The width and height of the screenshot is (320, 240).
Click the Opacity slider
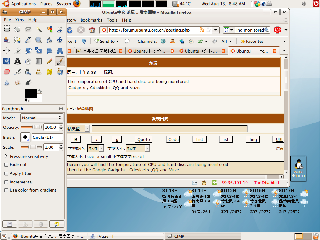point(31,127)
